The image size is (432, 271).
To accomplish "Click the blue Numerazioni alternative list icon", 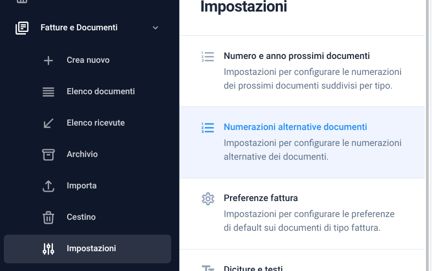I will click(x=207, y=128).
